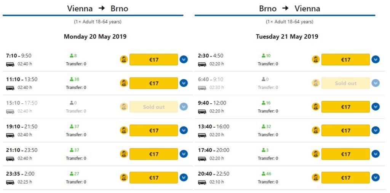Select the Brno 20:40 – 22:50 time row
Viewport: 390px width, 193px height.
(x=213, y=174)
